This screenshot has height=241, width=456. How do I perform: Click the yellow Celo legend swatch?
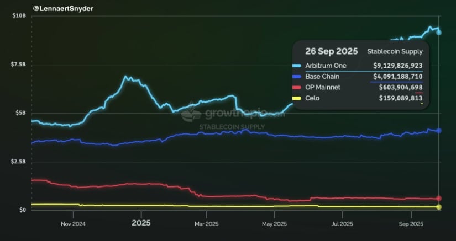[297, 98]
